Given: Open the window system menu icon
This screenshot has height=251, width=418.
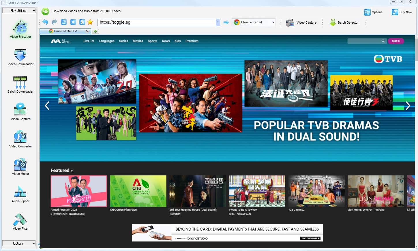Looking at the screenshot, I should 4,3.
